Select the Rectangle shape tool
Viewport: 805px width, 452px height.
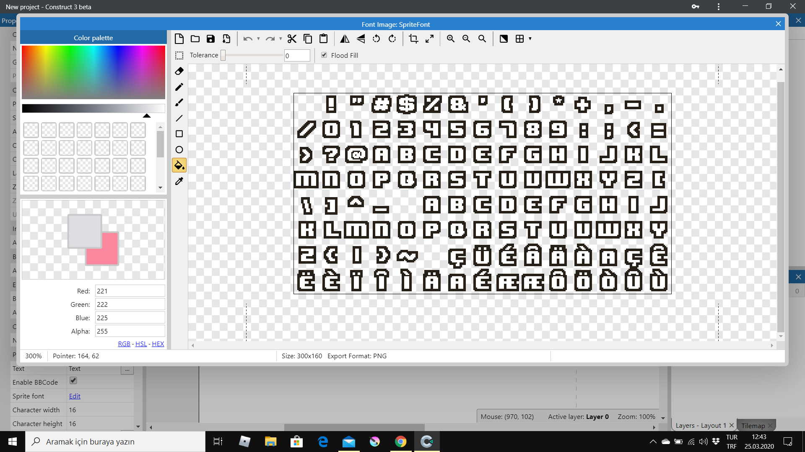[179, 134]
